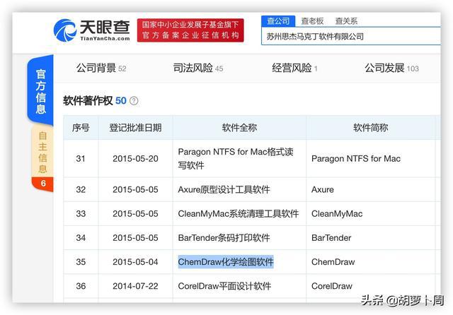This screenshot has height=315, width=453.
Task: Click the company name search field
Action: click(351, 36)
